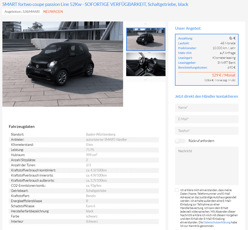Click into the Nachricht message box
Image resolution: width=248 pixels, height=230 pixels.
[x=207, y=166]
